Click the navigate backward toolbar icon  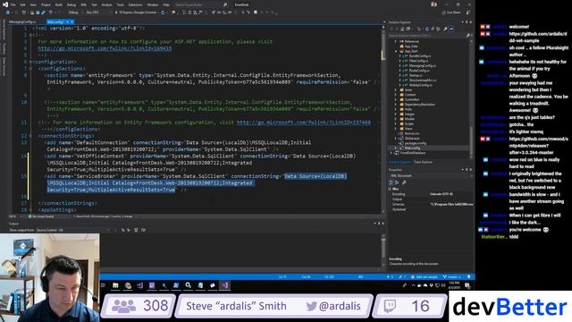point(8,13)
